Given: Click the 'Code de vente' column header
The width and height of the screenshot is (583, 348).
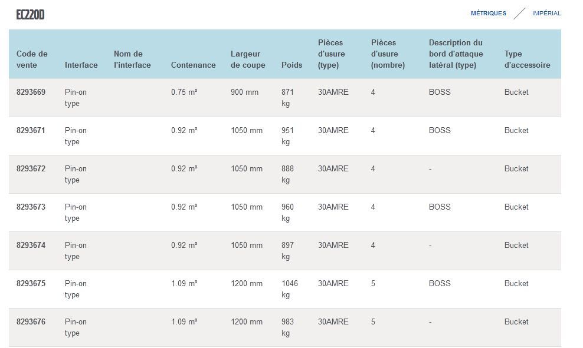Looking at the screenshot, I should pos(32,59).
